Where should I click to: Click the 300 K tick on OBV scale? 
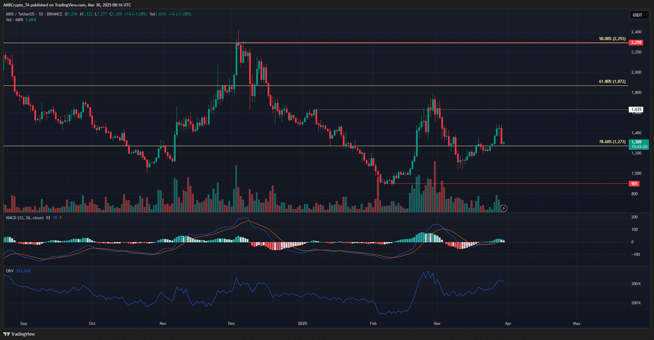636,284
